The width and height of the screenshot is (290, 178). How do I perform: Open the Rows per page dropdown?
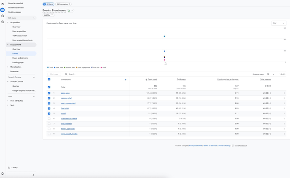[x=270, y=74]
